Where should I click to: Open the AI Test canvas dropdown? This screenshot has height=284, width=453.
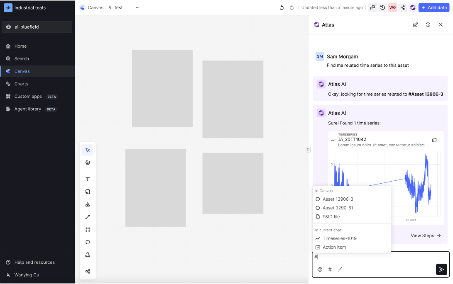(137, 7)
